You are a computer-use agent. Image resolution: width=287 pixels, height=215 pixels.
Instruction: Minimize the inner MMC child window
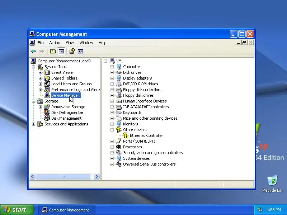[238, 43]
